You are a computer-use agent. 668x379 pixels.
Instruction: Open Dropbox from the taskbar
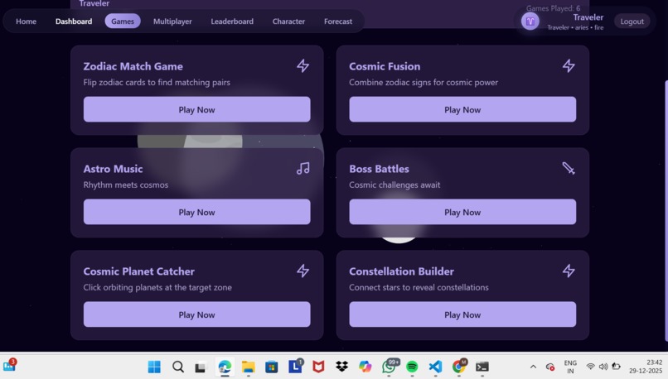[x=341, y=367]
